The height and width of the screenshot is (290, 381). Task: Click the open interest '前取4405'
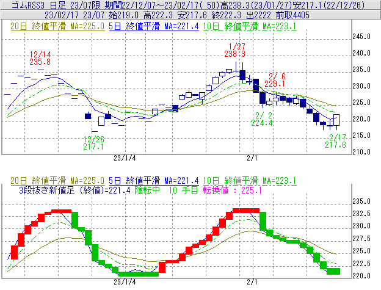click(293, 15)
